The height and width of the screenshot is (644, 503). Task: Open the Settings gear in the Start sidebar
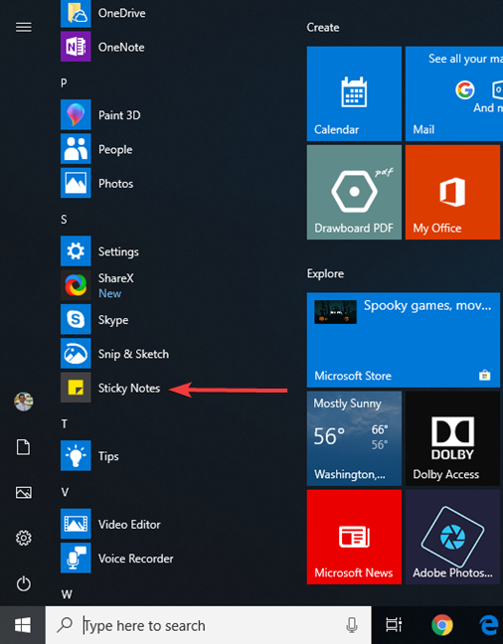point(24,538)
